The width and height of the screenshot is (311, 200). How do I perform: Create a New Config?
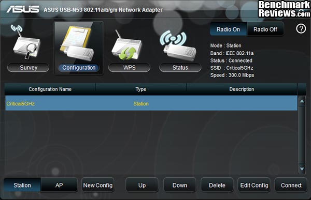point(98,185)
